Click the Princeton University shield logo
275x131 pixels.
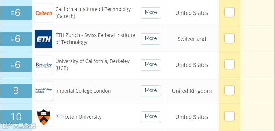[x=43, y=117]
